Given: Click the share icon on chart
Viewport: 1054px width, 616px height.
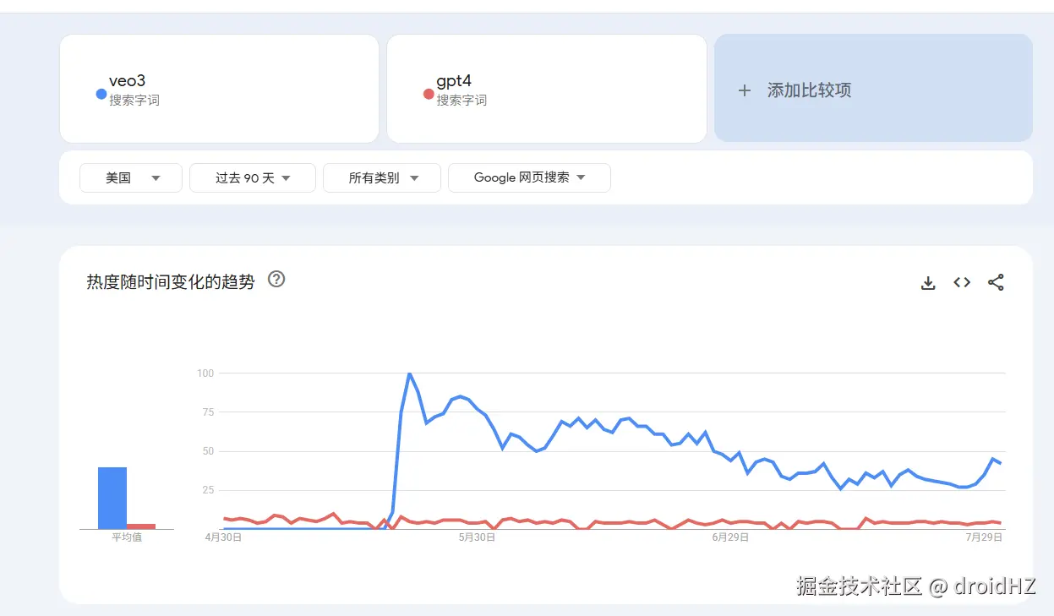Looking at the screenshot, I should click(996, 282).
